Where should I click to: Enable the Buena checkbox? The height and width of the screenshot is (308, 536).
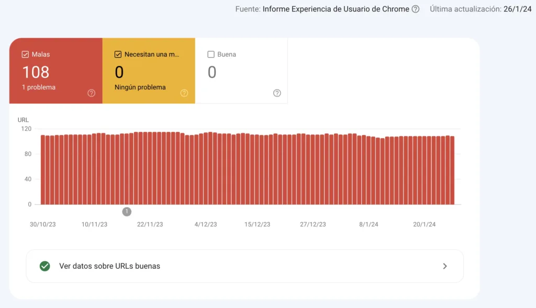tap(211, 54)
